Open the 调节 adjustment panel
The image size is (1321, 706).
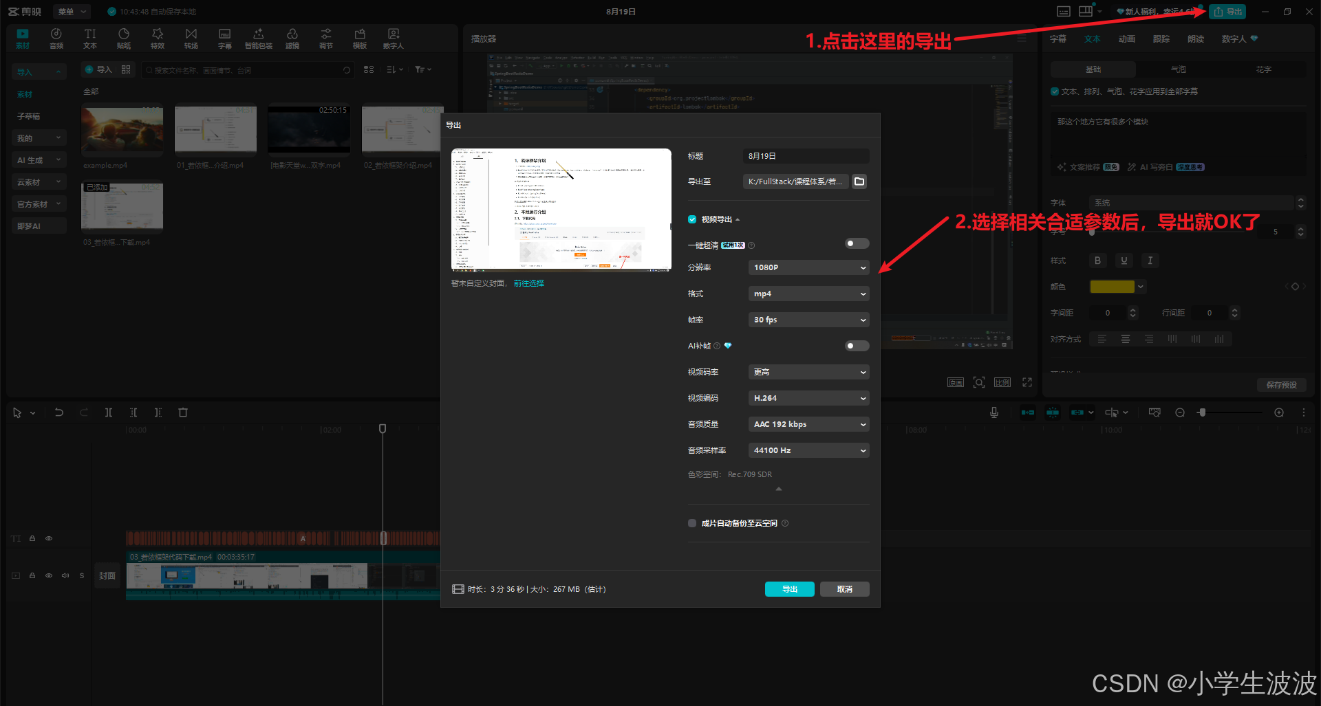click(x=326, y=38)
